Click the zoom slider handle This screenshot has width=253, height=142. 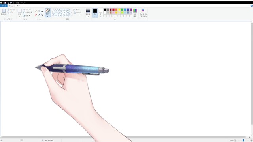[244, 140]
